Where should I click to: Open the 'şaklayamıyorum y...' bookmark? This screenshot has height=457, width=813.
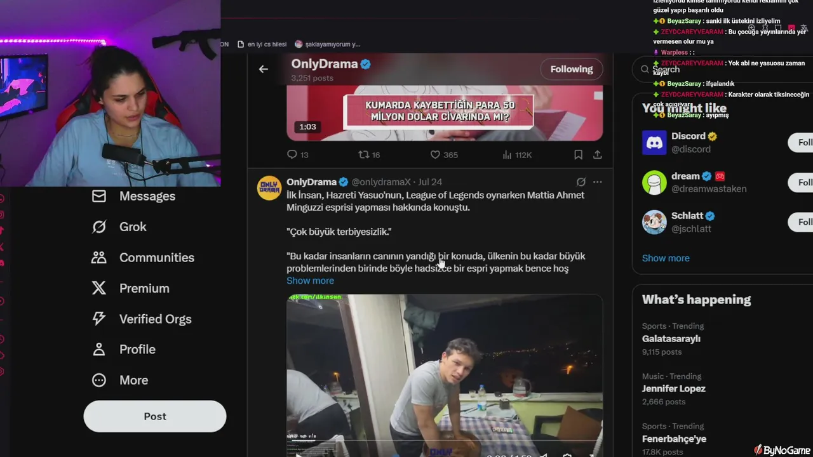point(327,44)
